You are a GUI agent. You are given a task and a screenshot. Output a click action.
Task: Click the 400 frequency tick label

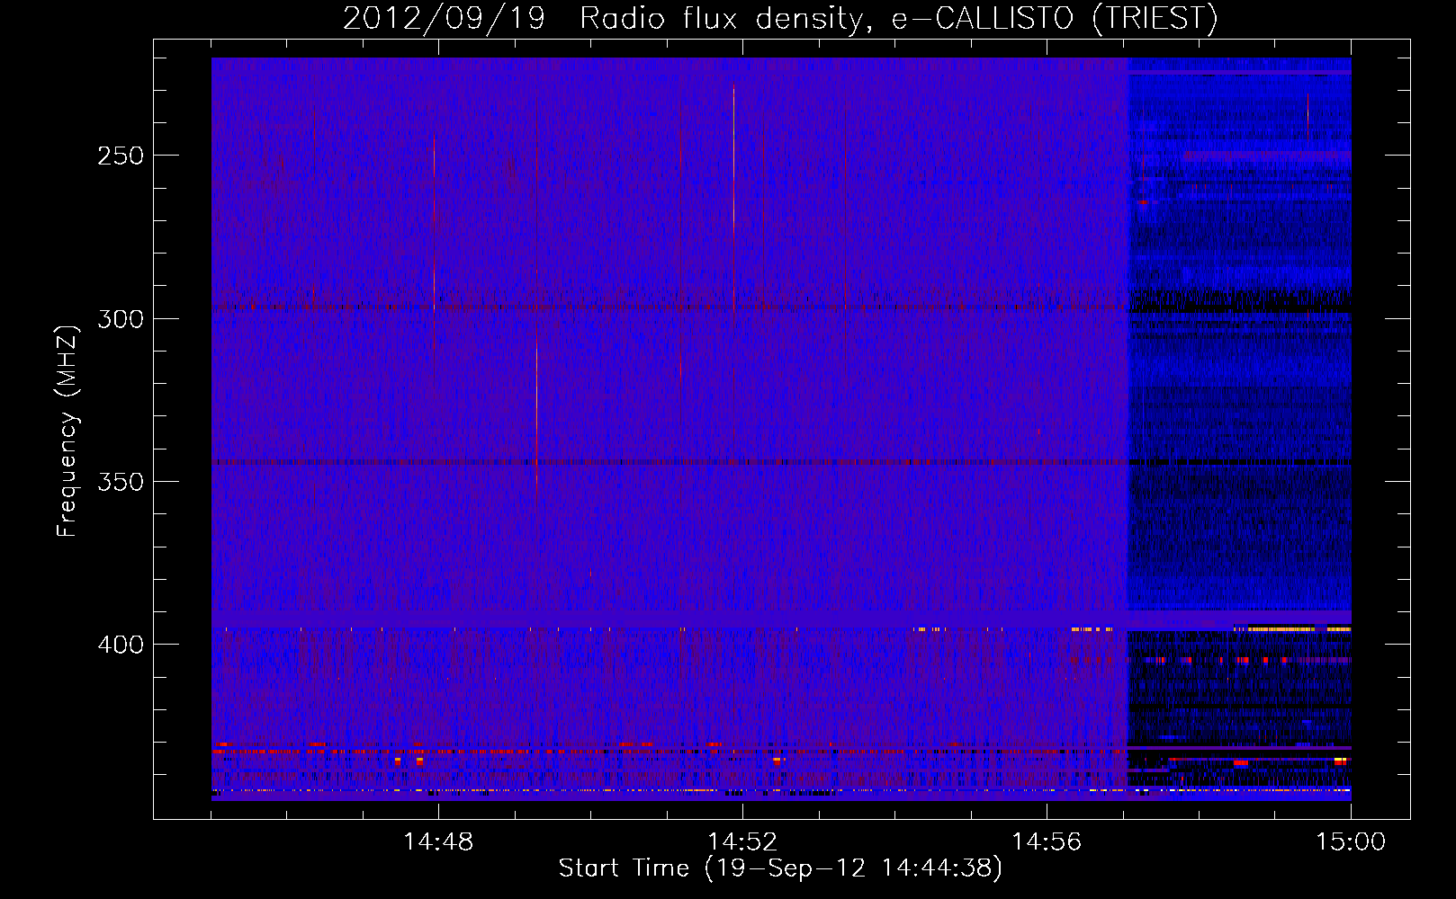pos(121,645)
